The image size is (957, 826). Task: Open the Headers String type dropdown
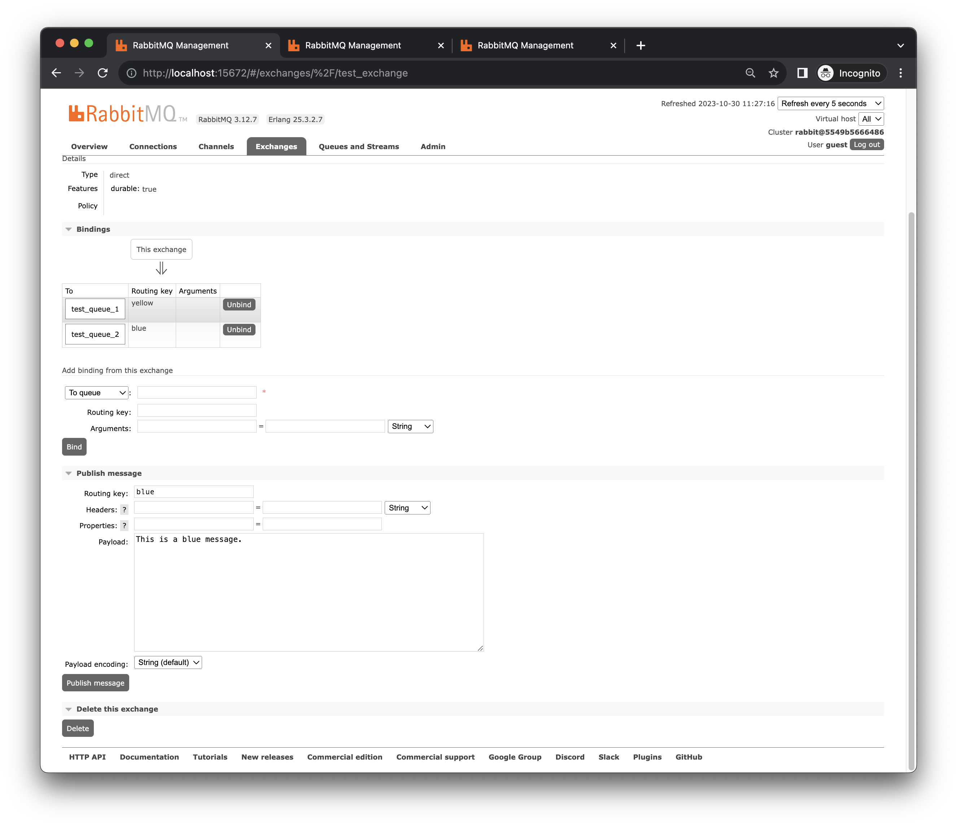(407, 508)
